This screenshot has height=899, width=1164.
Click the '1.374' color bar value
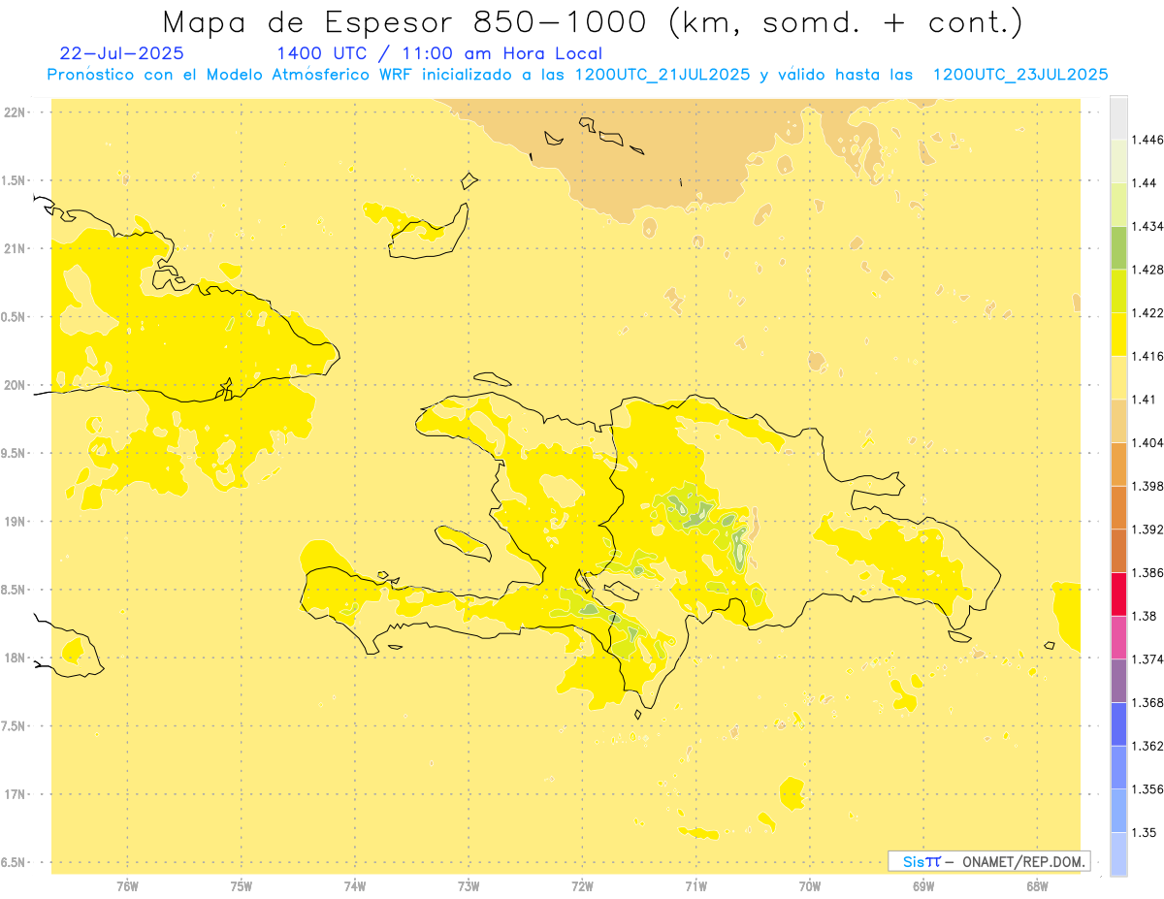click(1147, 659)
